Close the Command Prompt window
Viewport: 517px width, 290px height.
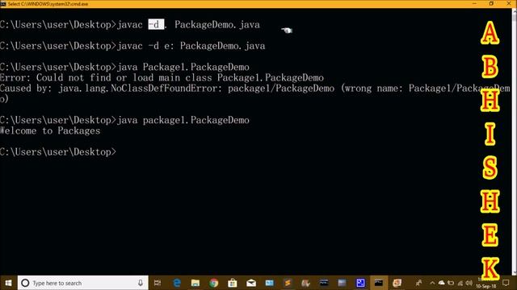click(x=508, y=3)
